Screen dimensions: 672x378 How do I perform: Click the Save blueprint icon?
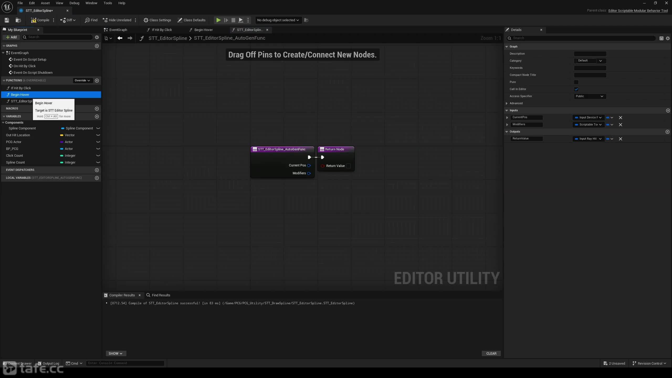coord(7,20)
